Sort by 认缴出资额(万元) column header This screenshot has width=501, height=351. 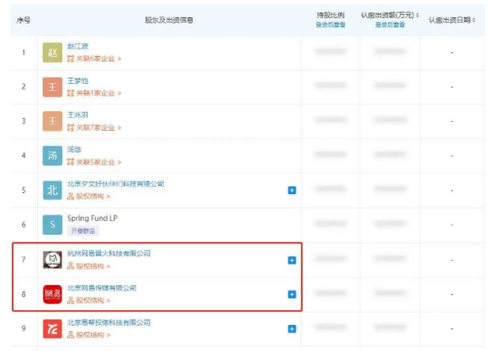tap(390, 15)
